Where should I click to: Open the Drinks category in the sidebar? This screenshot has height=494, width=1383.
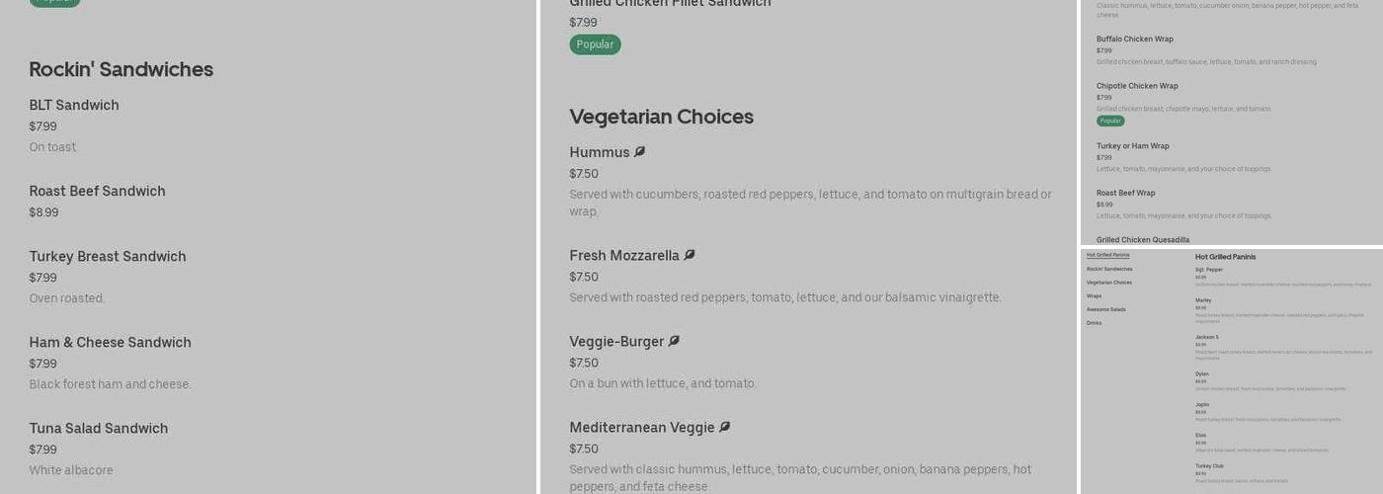(x=1094, y=323)
